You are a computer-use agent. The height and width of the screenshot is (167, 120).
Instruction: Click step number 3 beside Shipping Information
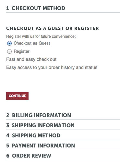click(7, 125)
